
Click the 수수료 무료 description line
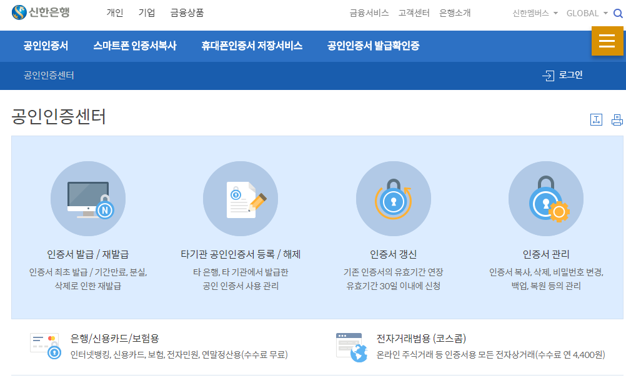179,355
